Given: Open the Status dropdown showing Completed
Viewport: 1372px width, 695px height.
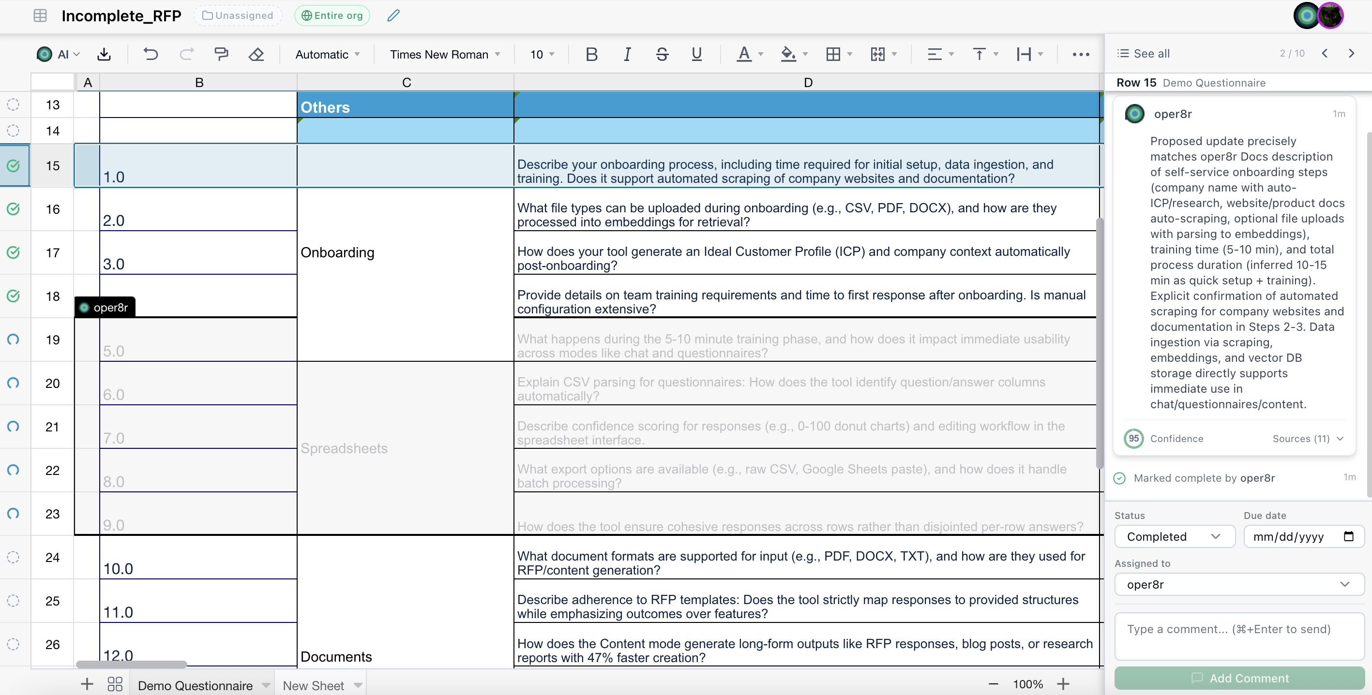Looking at the screenshot, I should (1174, 536).
